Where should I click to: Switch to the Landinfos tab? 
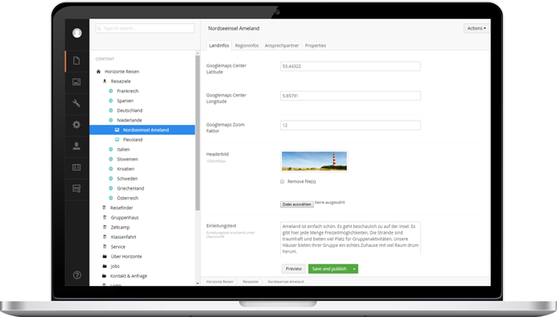[x=219, y=46]
